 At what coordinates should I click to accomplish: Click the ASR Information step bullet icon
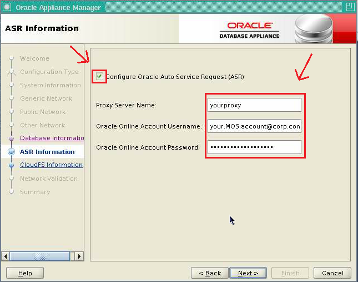[x=11, y=152]
